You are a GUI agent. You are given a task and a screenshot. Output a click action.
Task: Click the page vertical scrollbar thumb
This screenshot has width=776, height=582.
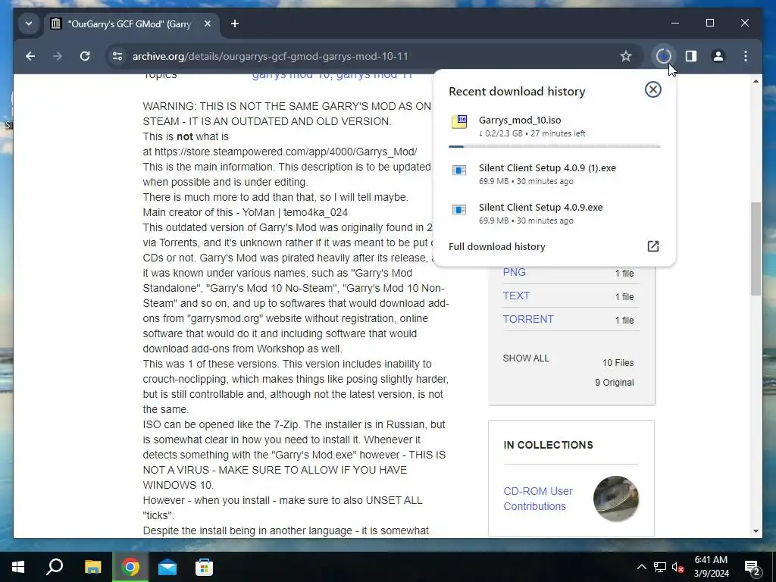point(756,249)
